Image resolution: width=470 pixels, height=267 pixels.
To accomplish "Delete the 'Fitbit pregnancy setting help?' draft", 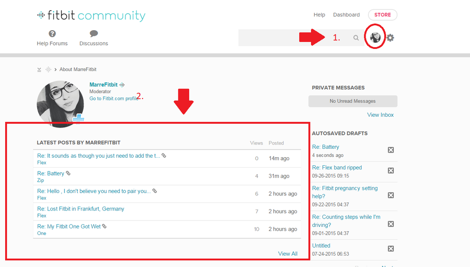I will click(390, 195).
